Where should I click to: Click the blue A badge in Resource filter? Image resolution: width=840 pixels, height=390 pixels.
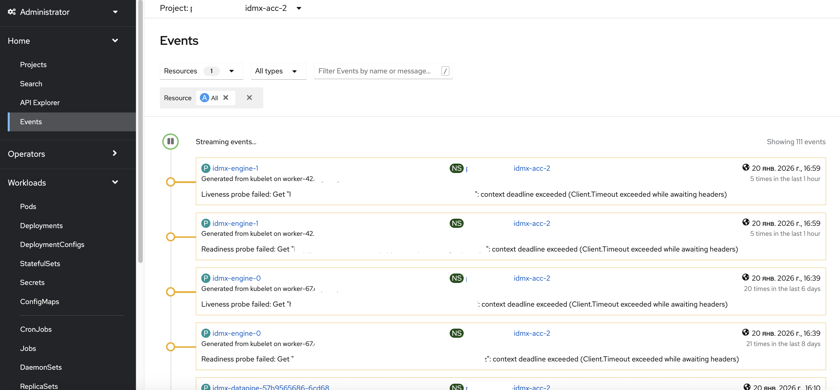pos(204,98)
